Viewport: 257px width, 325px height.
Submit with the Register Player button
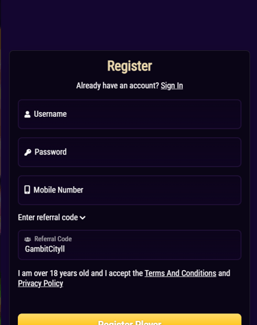(x=130, y=320)
